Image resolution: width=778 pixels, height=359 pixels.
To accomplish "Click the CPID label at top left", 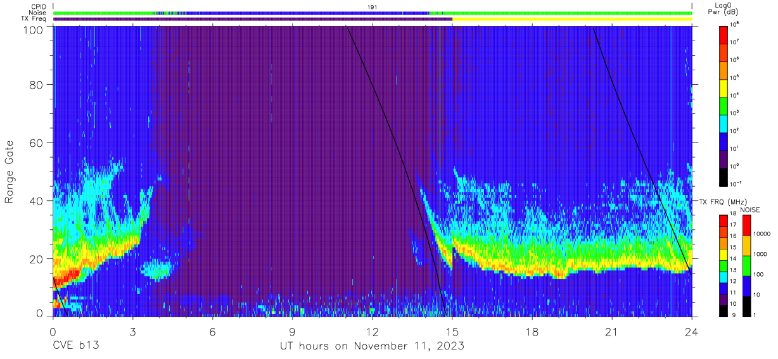I will tap(39, 6).
